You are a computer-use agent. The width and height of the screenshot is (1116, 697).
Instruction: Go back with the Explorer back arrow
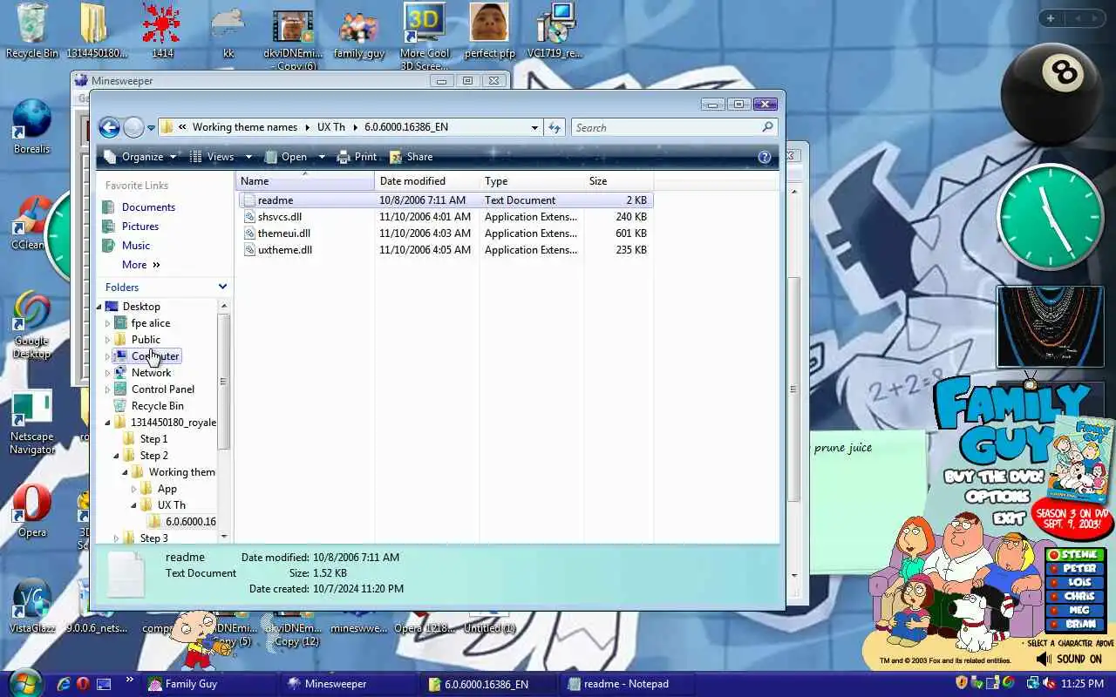(x=109, y=128)
